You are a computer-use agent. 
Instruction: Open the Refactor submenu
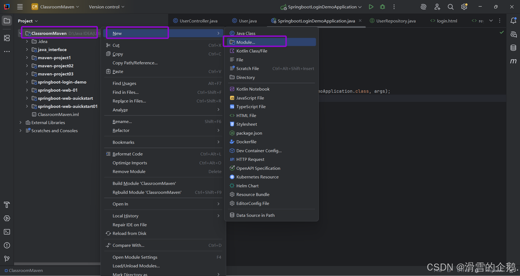[163, 130]
